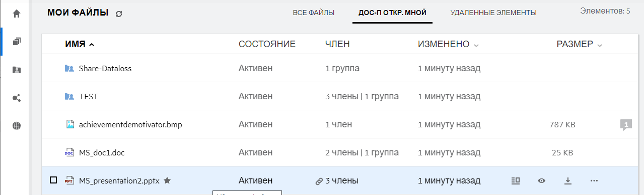The height and width of the screenshot is (195, 644).
Task: Open the MS_doc1.doc file
Action: pyautogui.click(x=102, y=152)
